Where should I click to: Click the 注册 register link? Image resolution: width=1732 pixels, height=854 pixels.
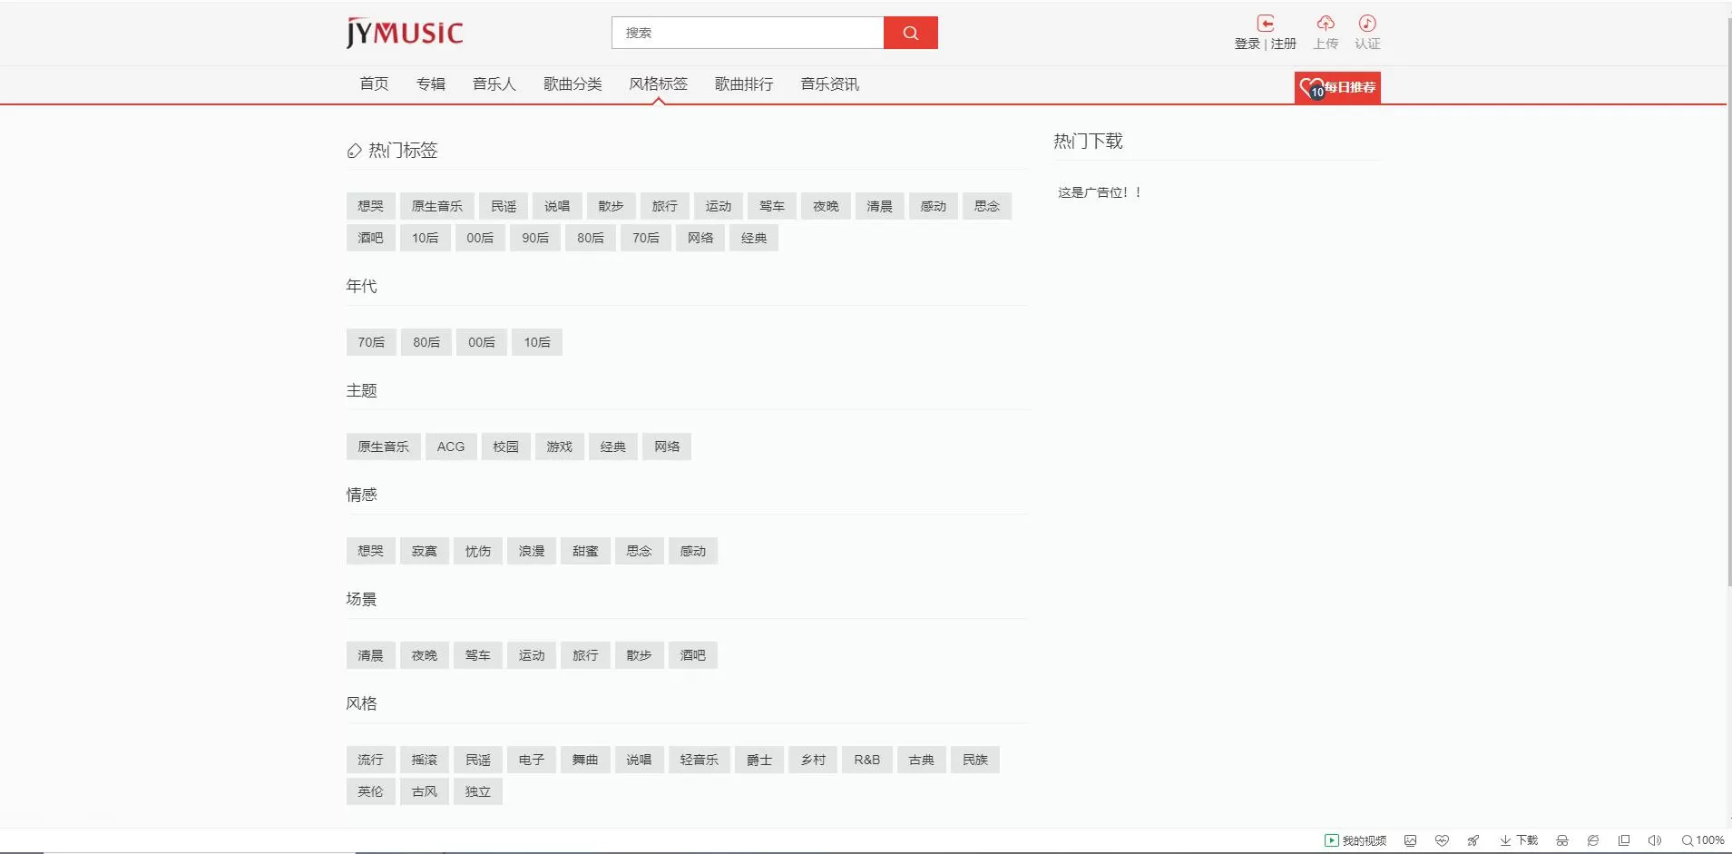pos(1284,44)
